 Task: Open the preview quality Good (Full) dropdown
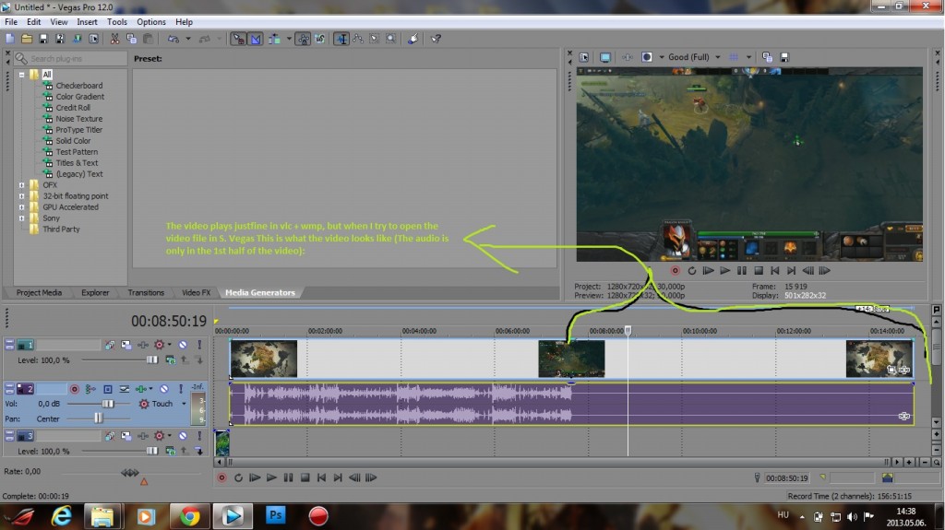tap(718, 57)
